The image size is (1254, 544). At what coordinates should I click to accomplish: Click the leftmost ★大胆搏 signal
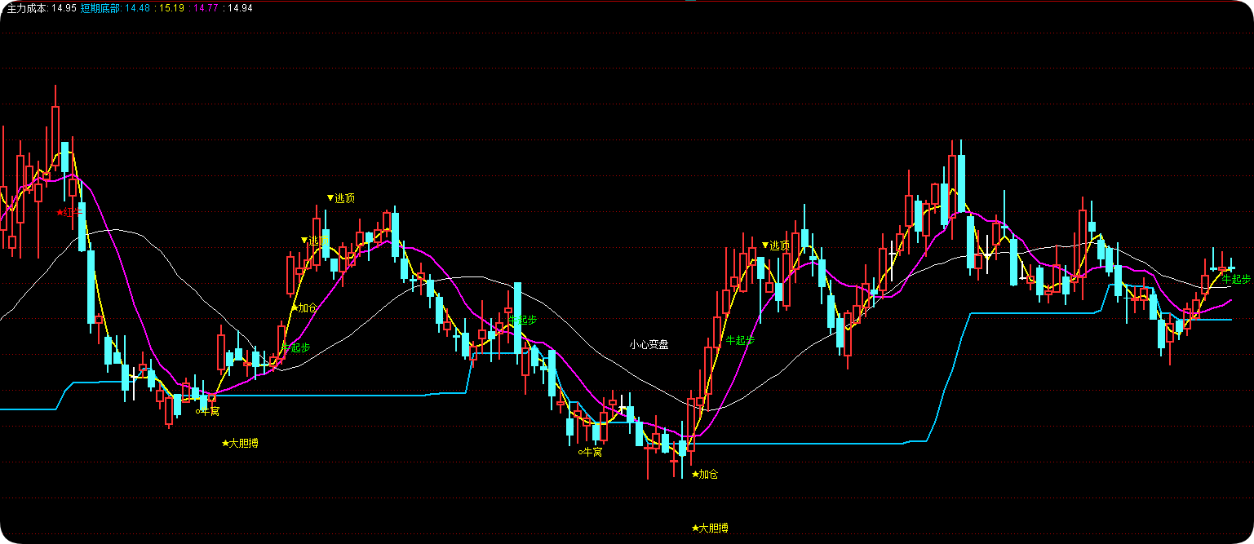click(x=241, y=444)
